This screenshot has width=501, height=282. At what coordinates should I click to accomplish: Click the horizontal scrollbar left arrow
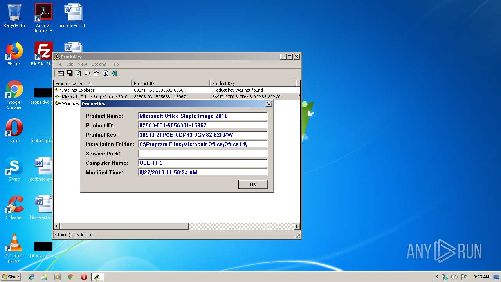click(57, 226)
